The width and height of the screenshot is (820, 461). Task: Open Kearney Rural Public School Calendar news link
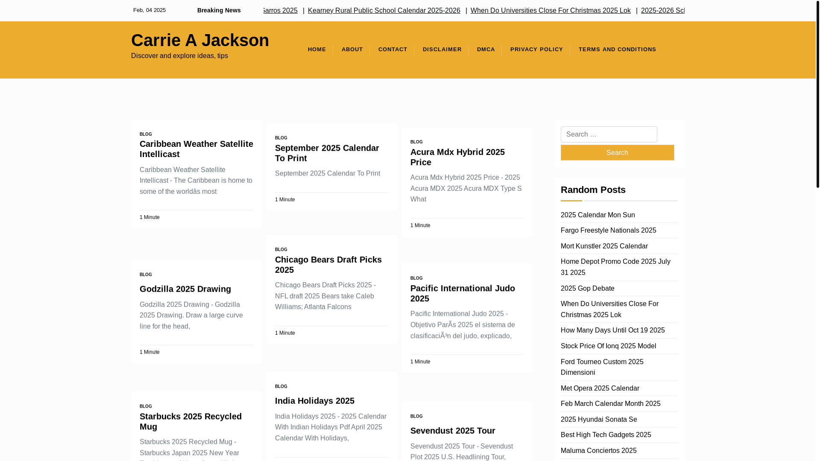coord(384,10)
